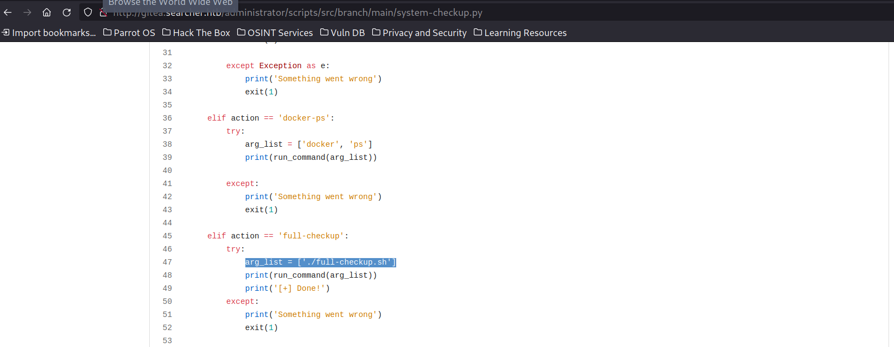Click "exit(1)" on line 52
The width and height of the screenshot is (894, 347).
262,327
